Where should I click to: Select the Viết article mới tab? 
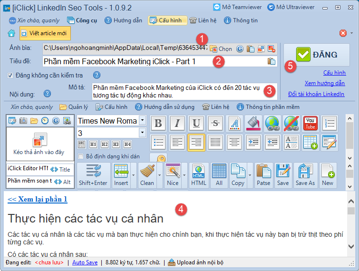point(45,33)
